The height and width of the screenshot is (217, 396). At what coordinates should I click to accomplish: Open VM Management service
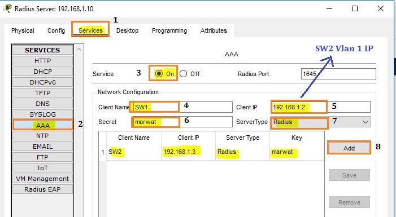(x=42, y=179)
